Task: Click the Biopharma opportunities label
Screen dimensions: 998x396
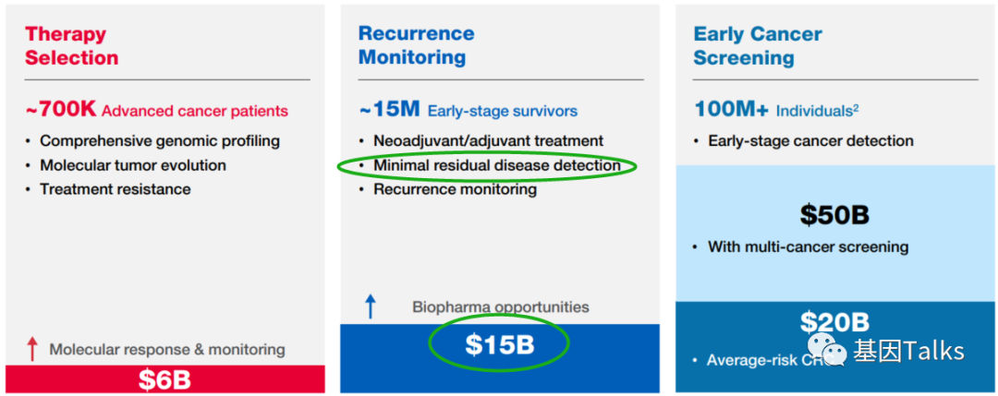Action: click(500, 306)
